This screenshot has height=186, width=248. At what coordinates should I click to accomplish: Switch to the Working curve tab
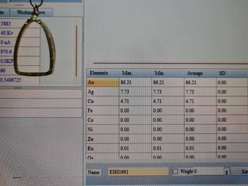pos(31,13)
